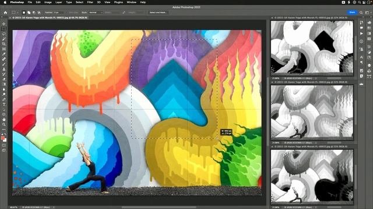Swap foreground and background colors

tap(5, 134)
